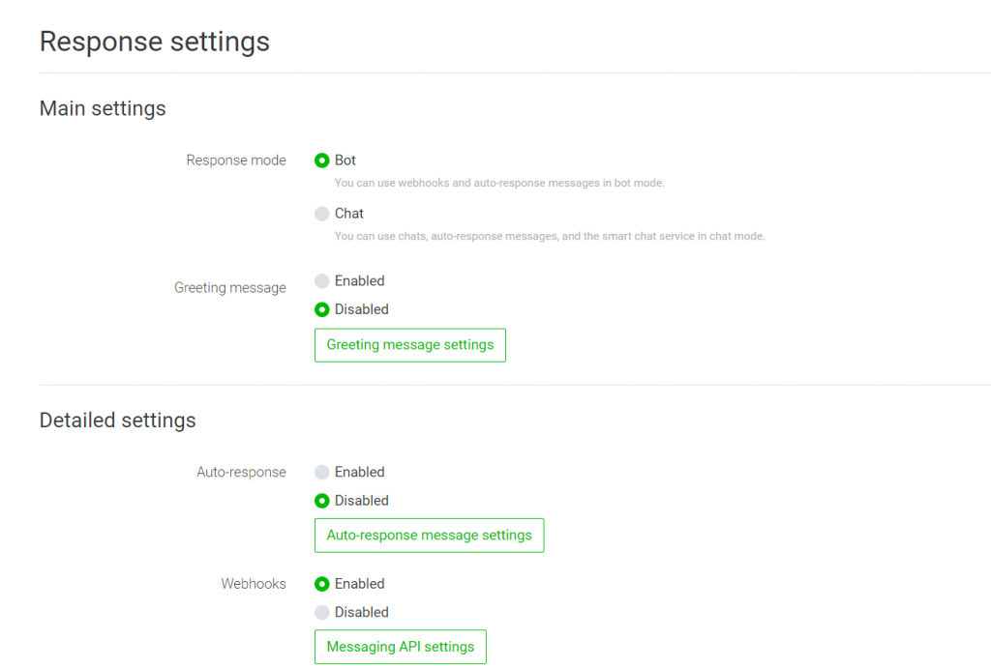
Task: Click the chat mode description text
Action: tap(550, 236)
